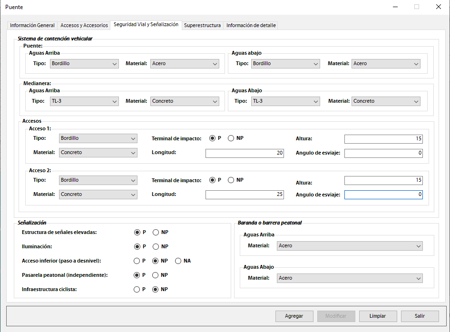Open Acceso 1 Tipo dropdown
The height and width of the screenshot is (332, 450).
98,138
